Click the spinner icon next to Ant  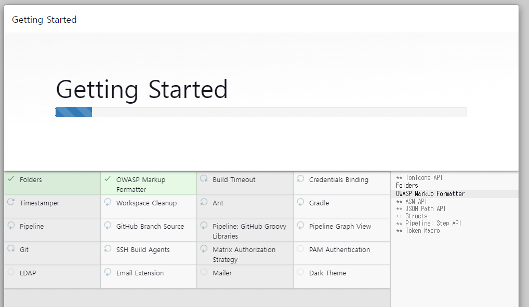tap(204, 202)
